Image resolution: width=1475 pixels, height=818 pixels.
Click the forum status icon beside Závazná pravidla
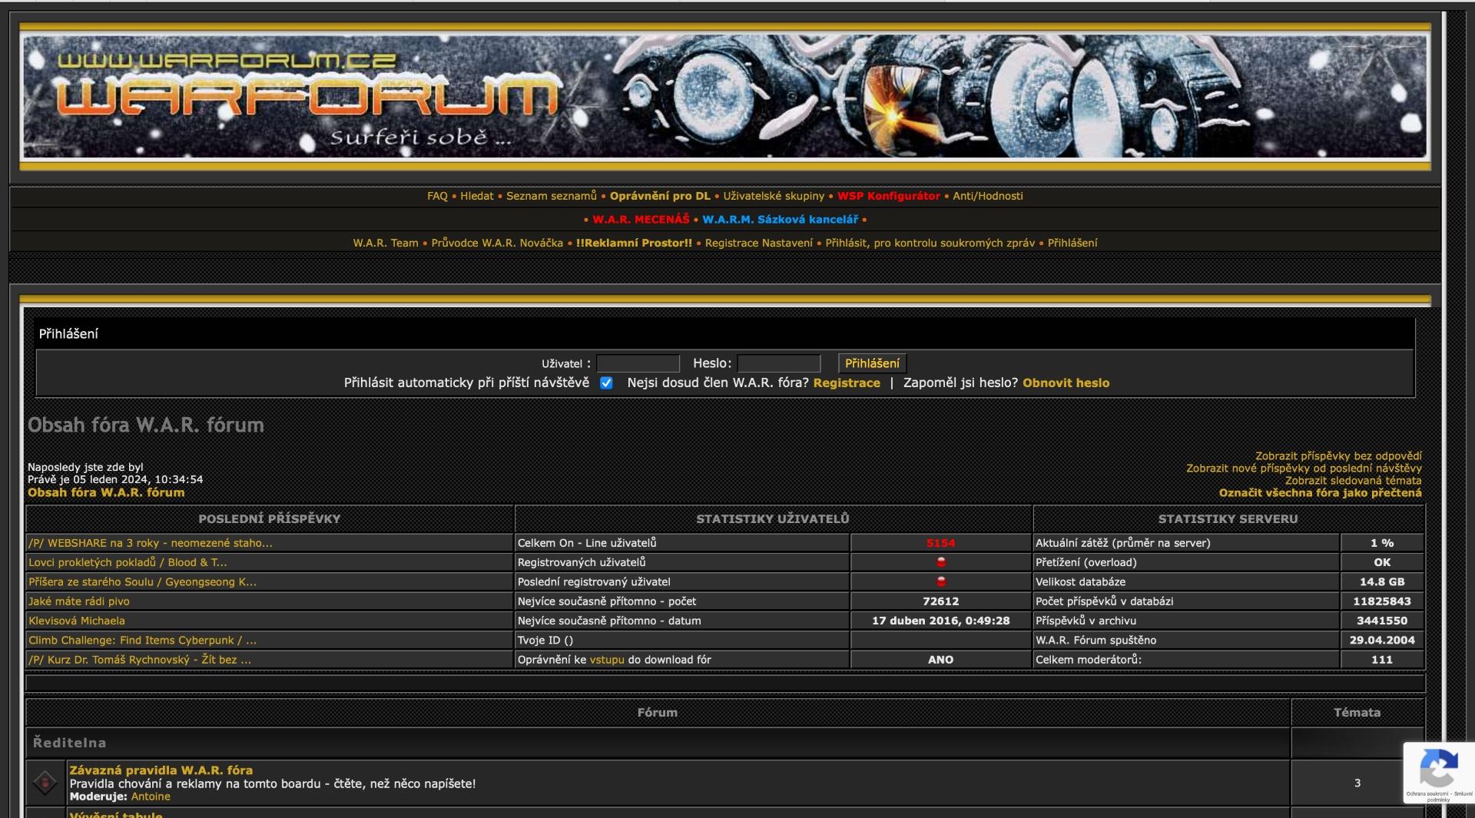click(45, 783)
